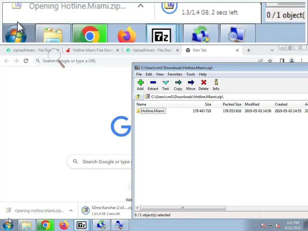Toggle Chrome side panel icon

coord(282,61)
